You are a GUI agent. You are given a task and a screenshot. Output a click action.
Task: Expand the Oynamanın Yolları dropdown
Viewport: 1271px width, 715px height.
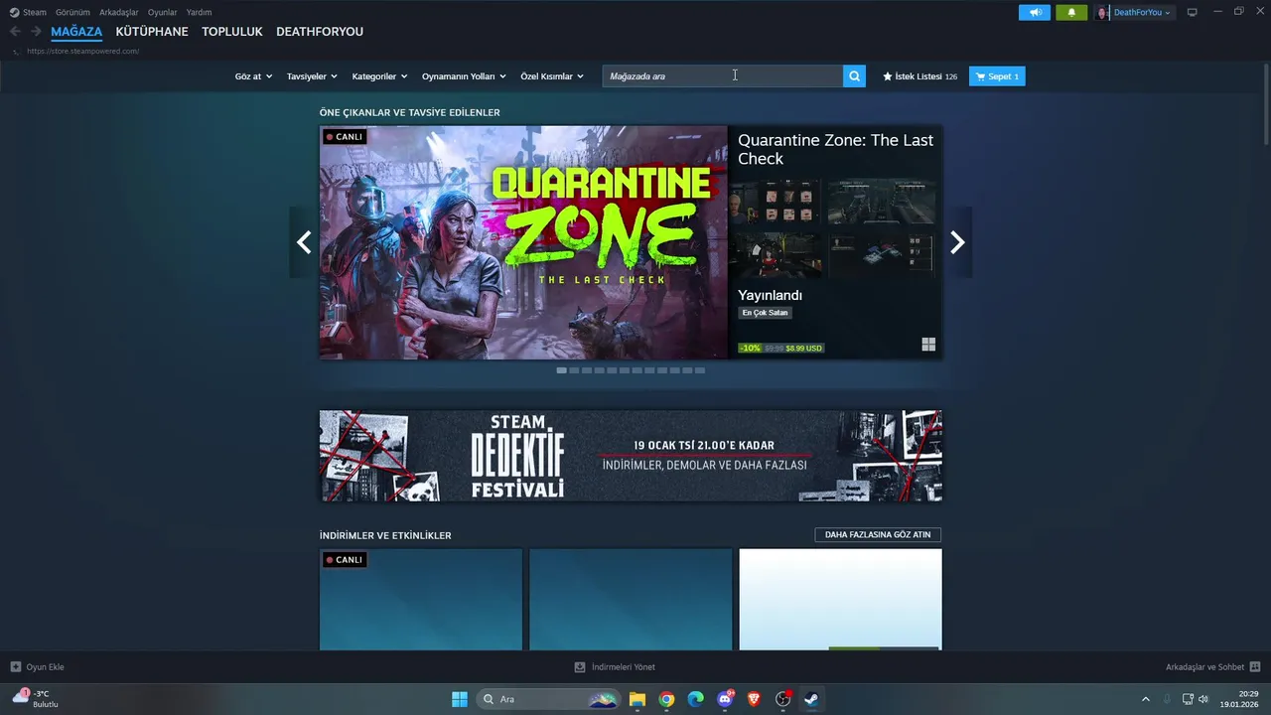464,76
